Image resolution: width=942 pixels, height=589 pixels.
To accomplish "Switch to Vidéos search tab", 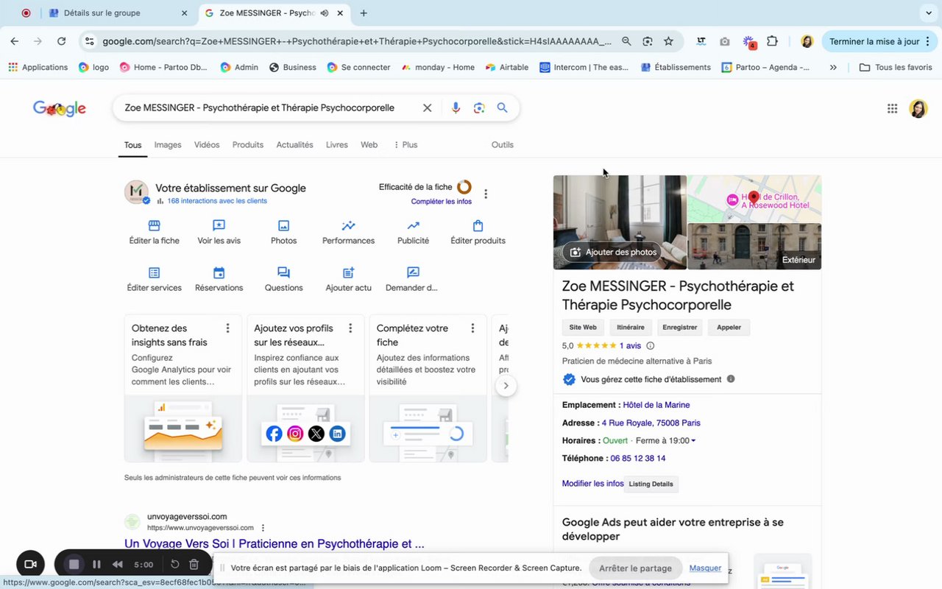I will pyautogui.click(x=207, y=145).
